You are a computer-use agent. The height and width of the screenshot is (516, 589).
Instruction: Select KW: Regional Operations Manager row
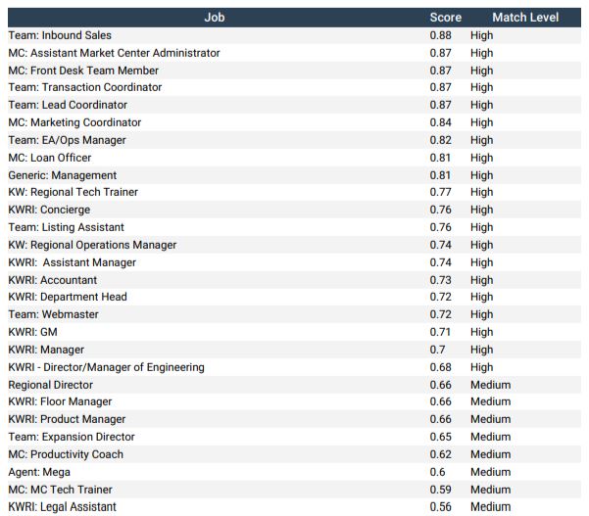coord(294,245)
